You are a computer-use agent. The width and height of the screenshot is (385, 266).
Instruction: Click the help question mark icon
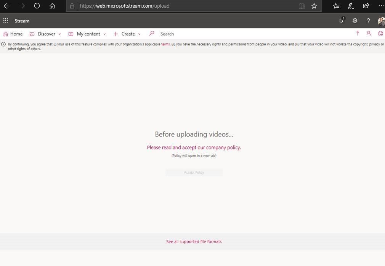[368, 21]
